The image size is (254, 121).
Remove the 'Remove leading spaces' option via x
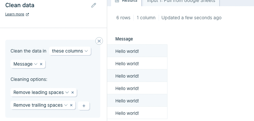pyautogui.click(x=72, y=93)
